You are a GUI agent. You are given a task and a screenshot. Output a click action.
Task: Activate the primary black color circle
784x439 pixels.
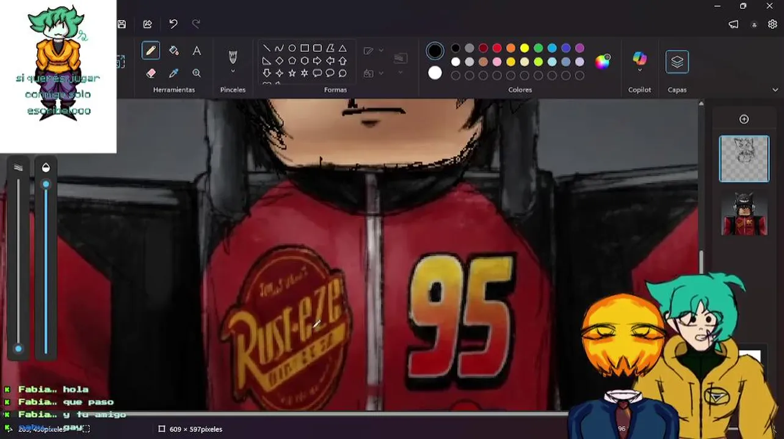435,51
